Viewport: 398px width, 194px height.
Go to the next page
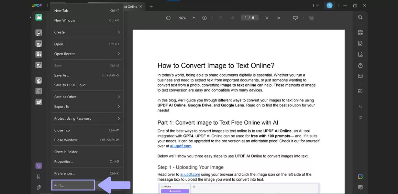(x=267, y=18)
